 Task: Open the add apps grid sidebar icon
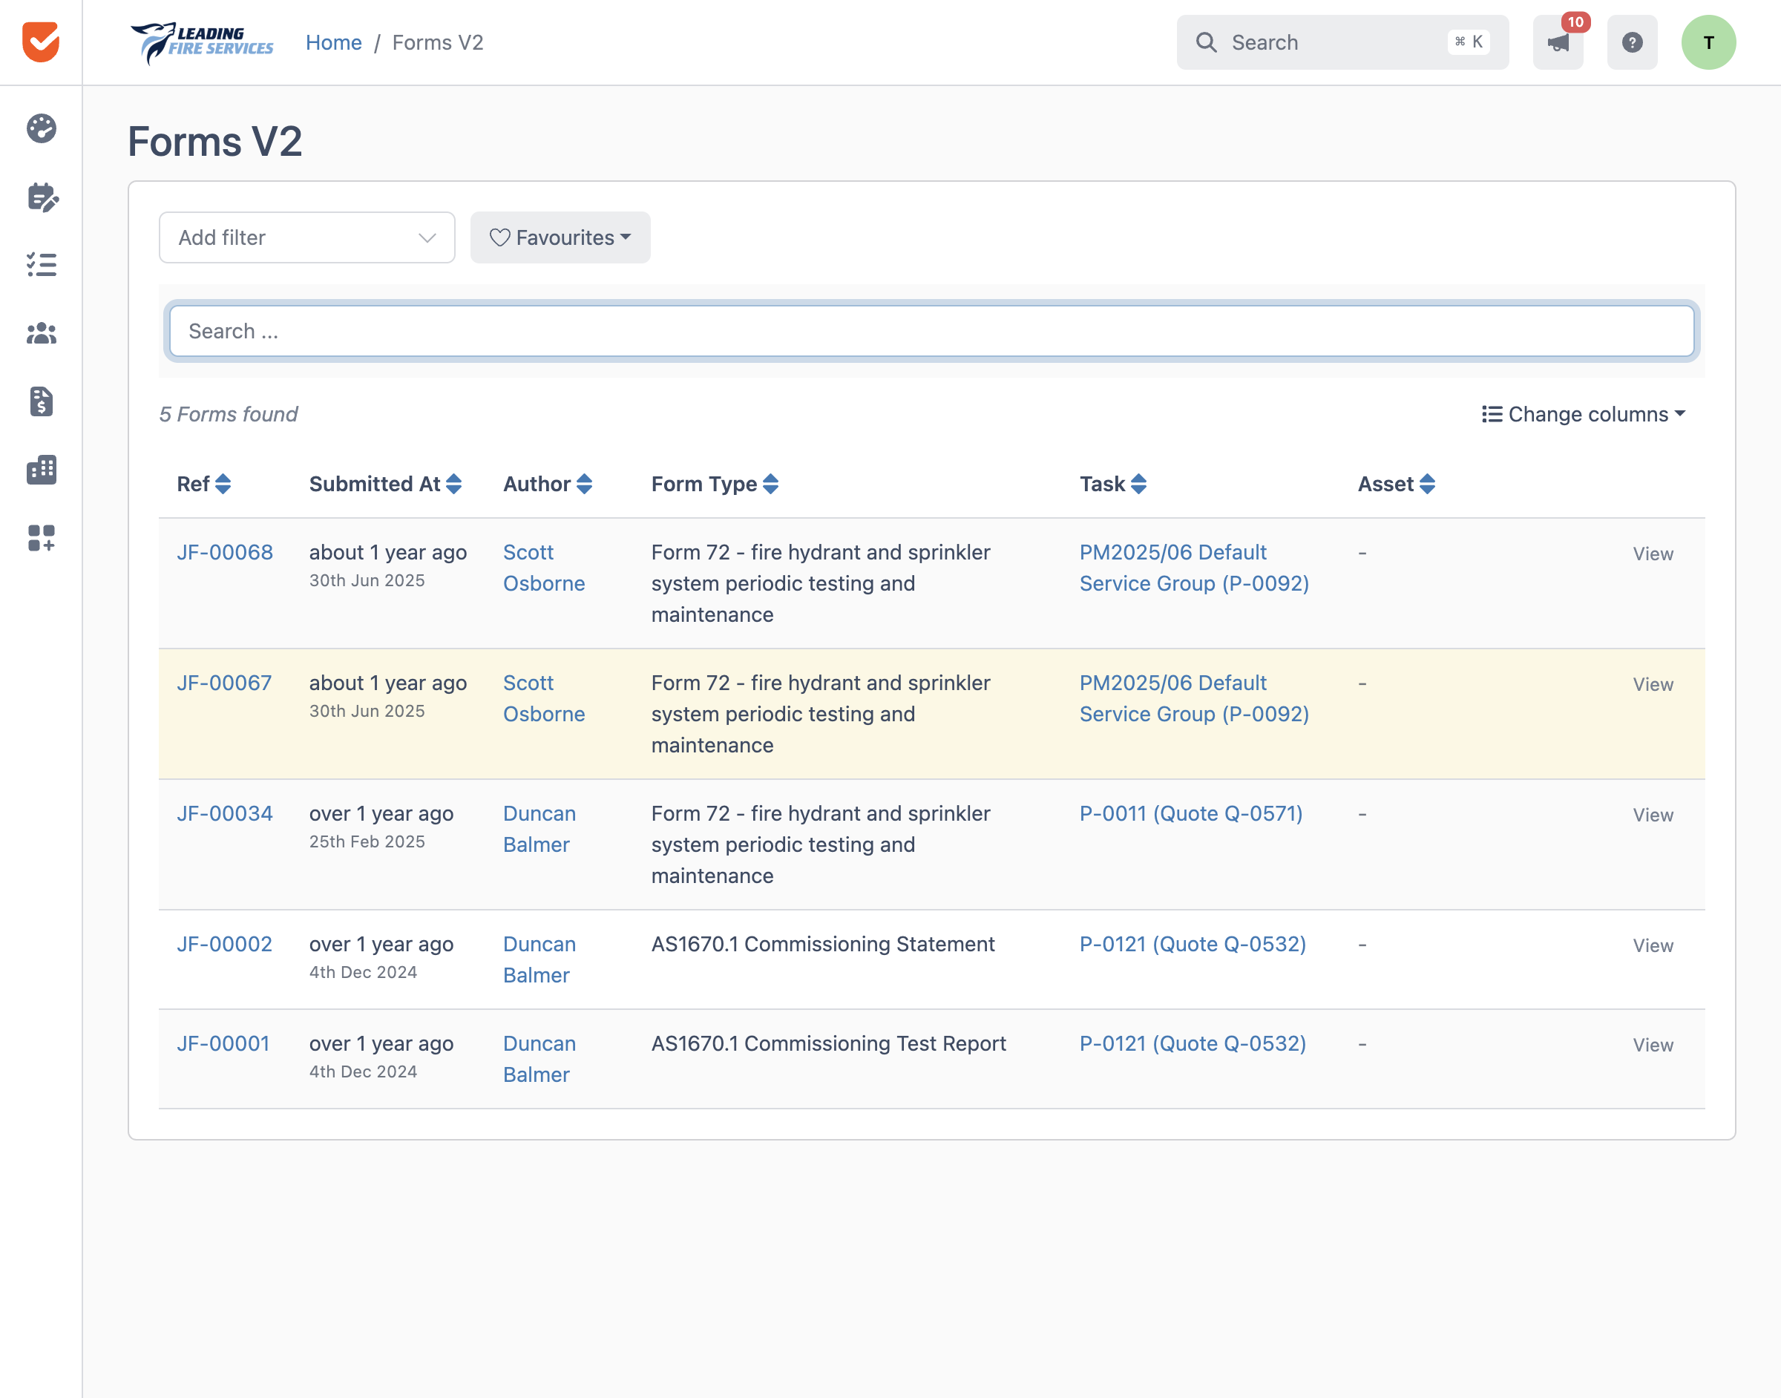pos(41,538)
